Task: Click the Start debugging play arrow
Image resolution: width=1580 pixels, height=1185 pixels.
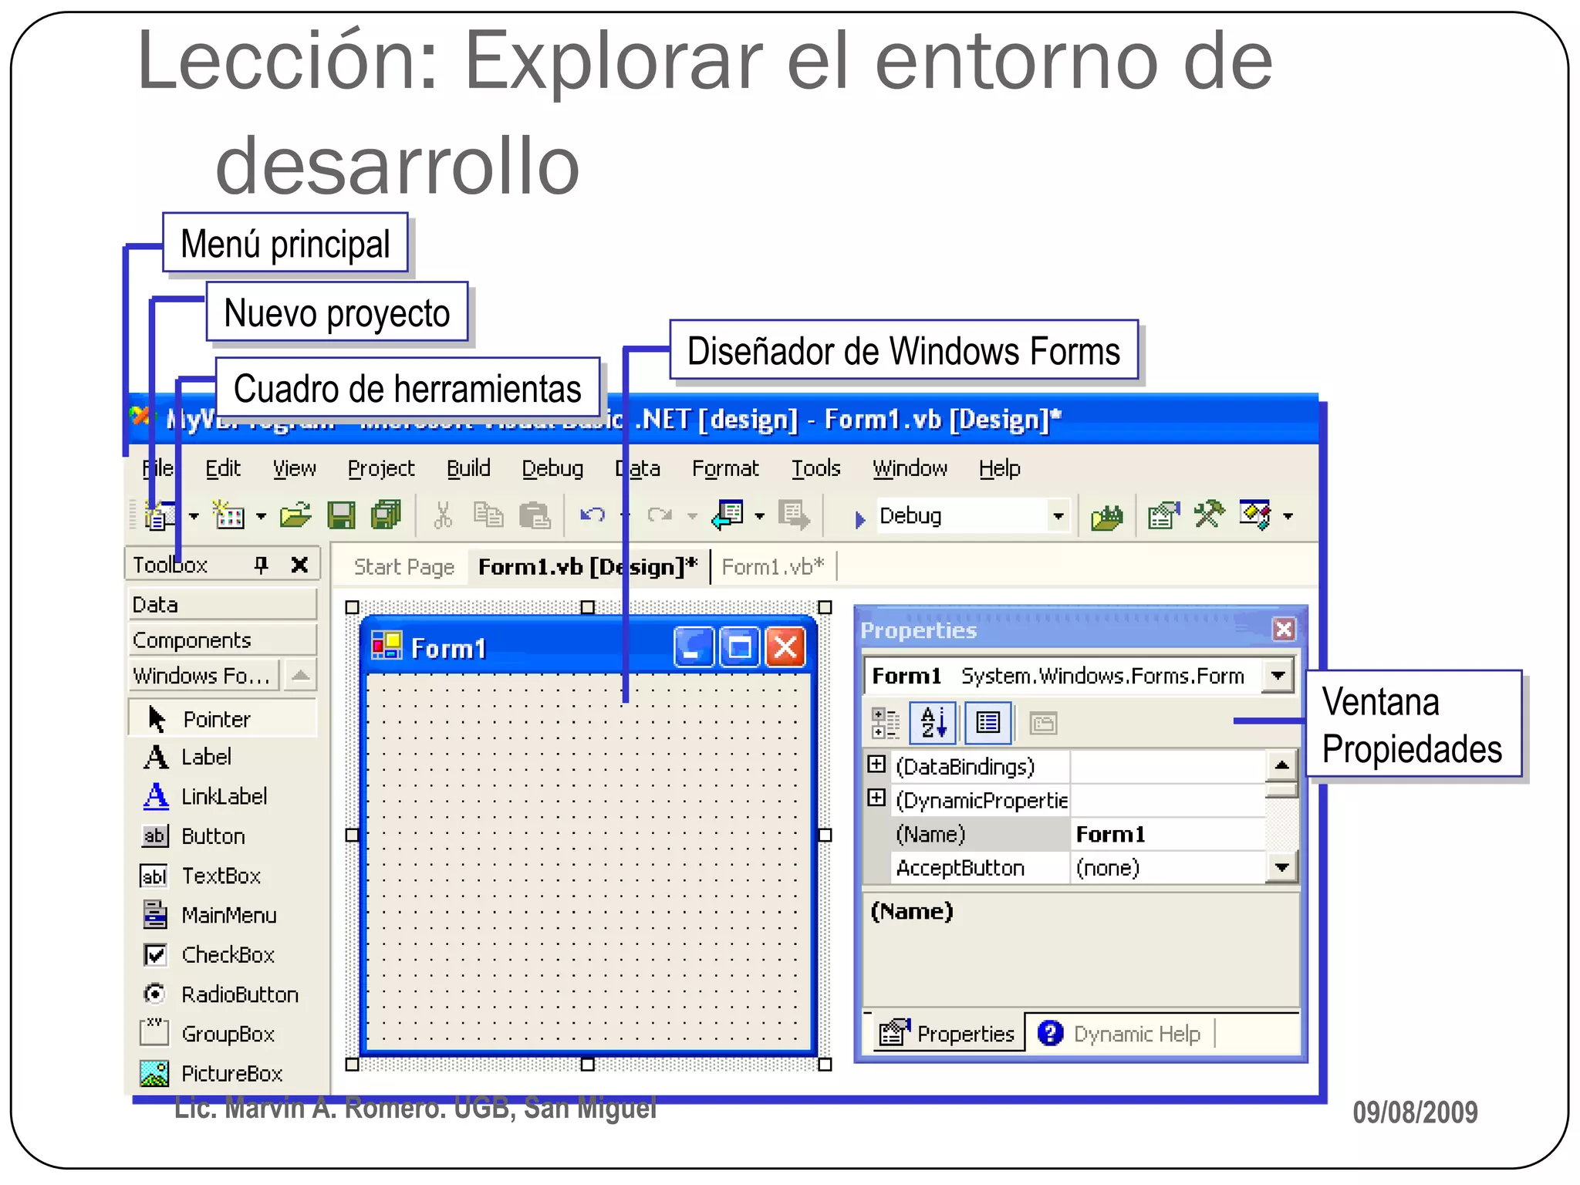Action: click(x=859, y=519)
